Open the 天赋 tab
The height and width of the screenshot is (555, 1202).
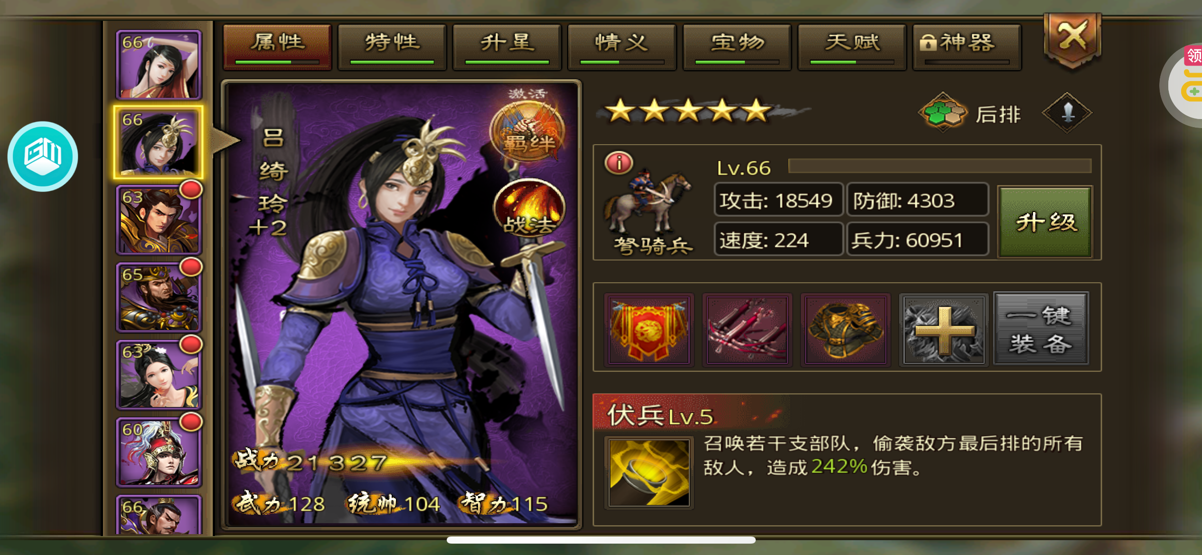(852, 47)
